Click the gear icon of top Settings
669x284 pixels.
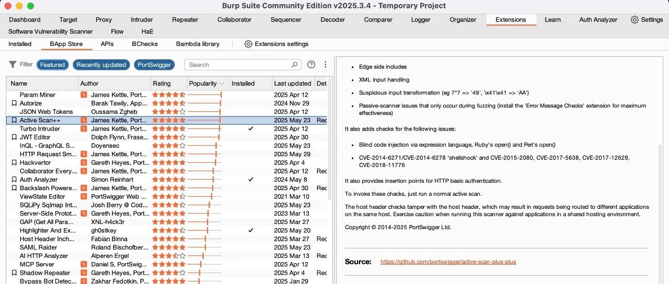click(635, 19)
